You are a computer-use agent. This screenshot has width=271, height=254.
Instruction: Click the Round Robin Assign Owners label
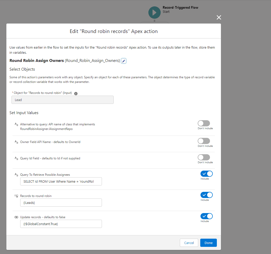coord(37,61)
